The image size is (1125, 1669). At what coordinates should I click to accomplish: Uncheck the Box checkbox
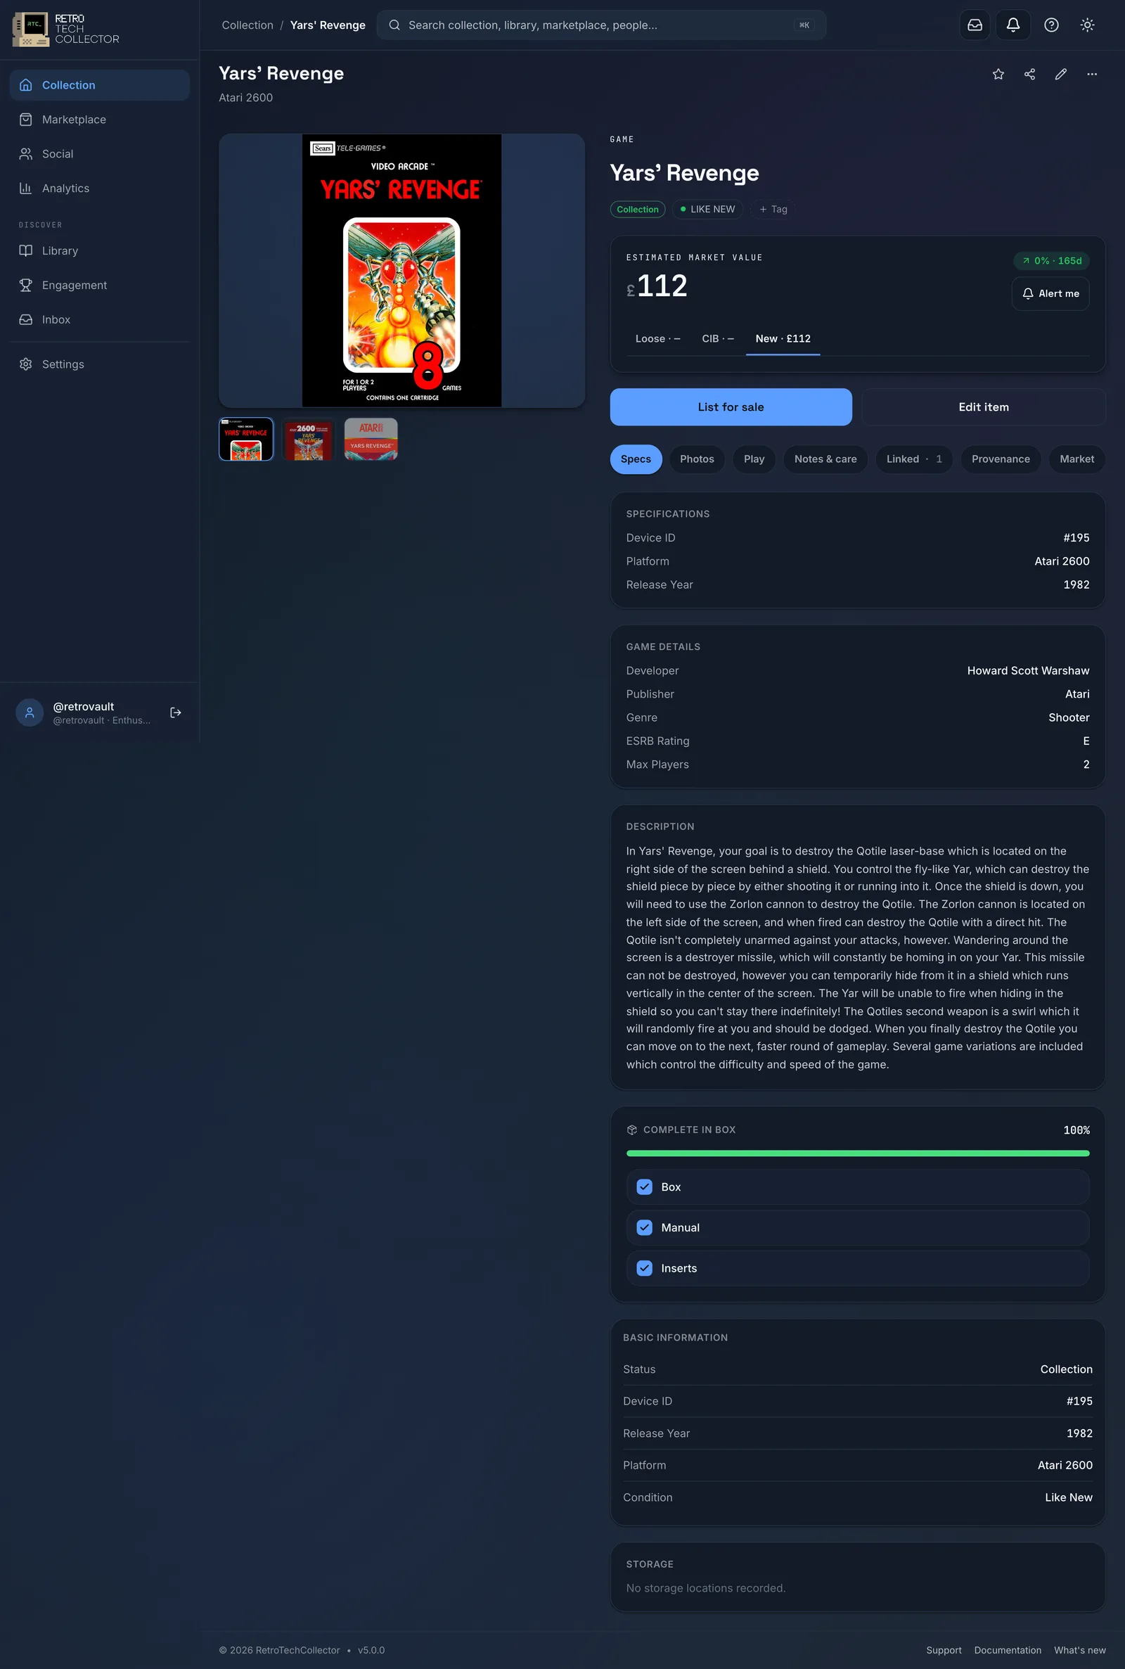[644, 1187]
